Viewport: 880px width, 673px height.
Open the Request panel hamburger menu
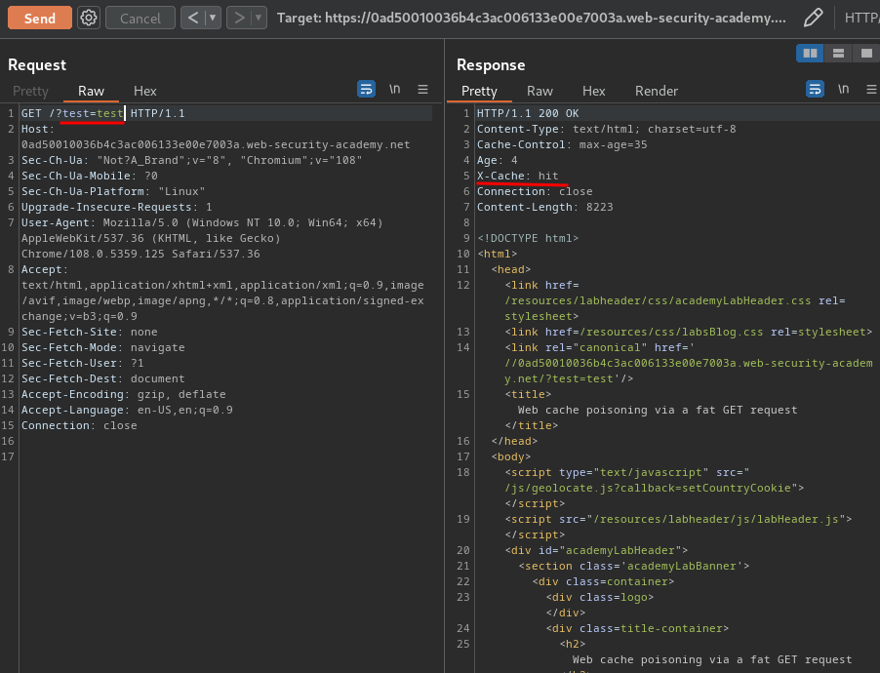[x=423, y=89]
